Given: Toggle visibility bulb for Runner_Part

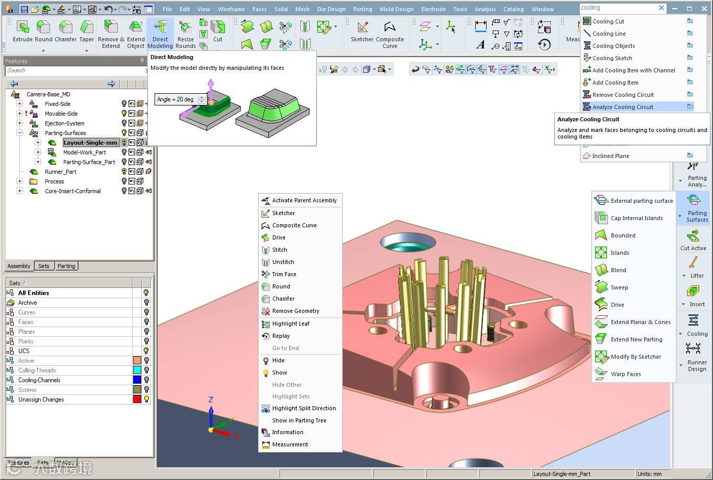Looking at the screenshot, I should [x=123, y=172].
